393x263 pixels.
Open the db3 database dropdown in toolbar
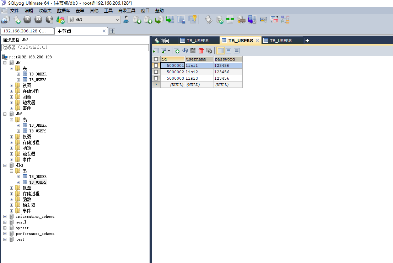[x=117, y=20]
